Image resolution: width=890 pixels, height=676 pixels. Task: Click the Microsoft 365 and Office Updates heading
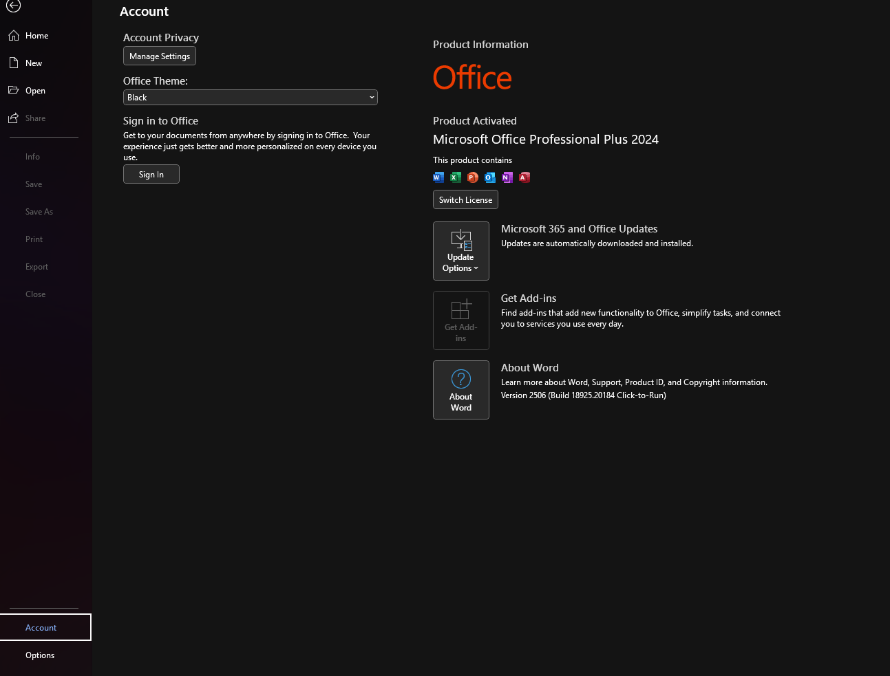click(x=580, y=229)
